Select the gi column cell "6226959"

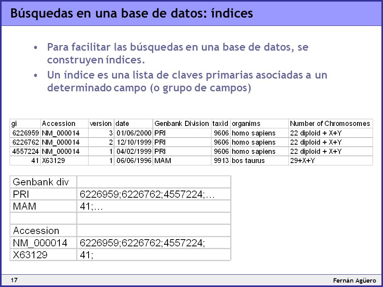(26, 133)
